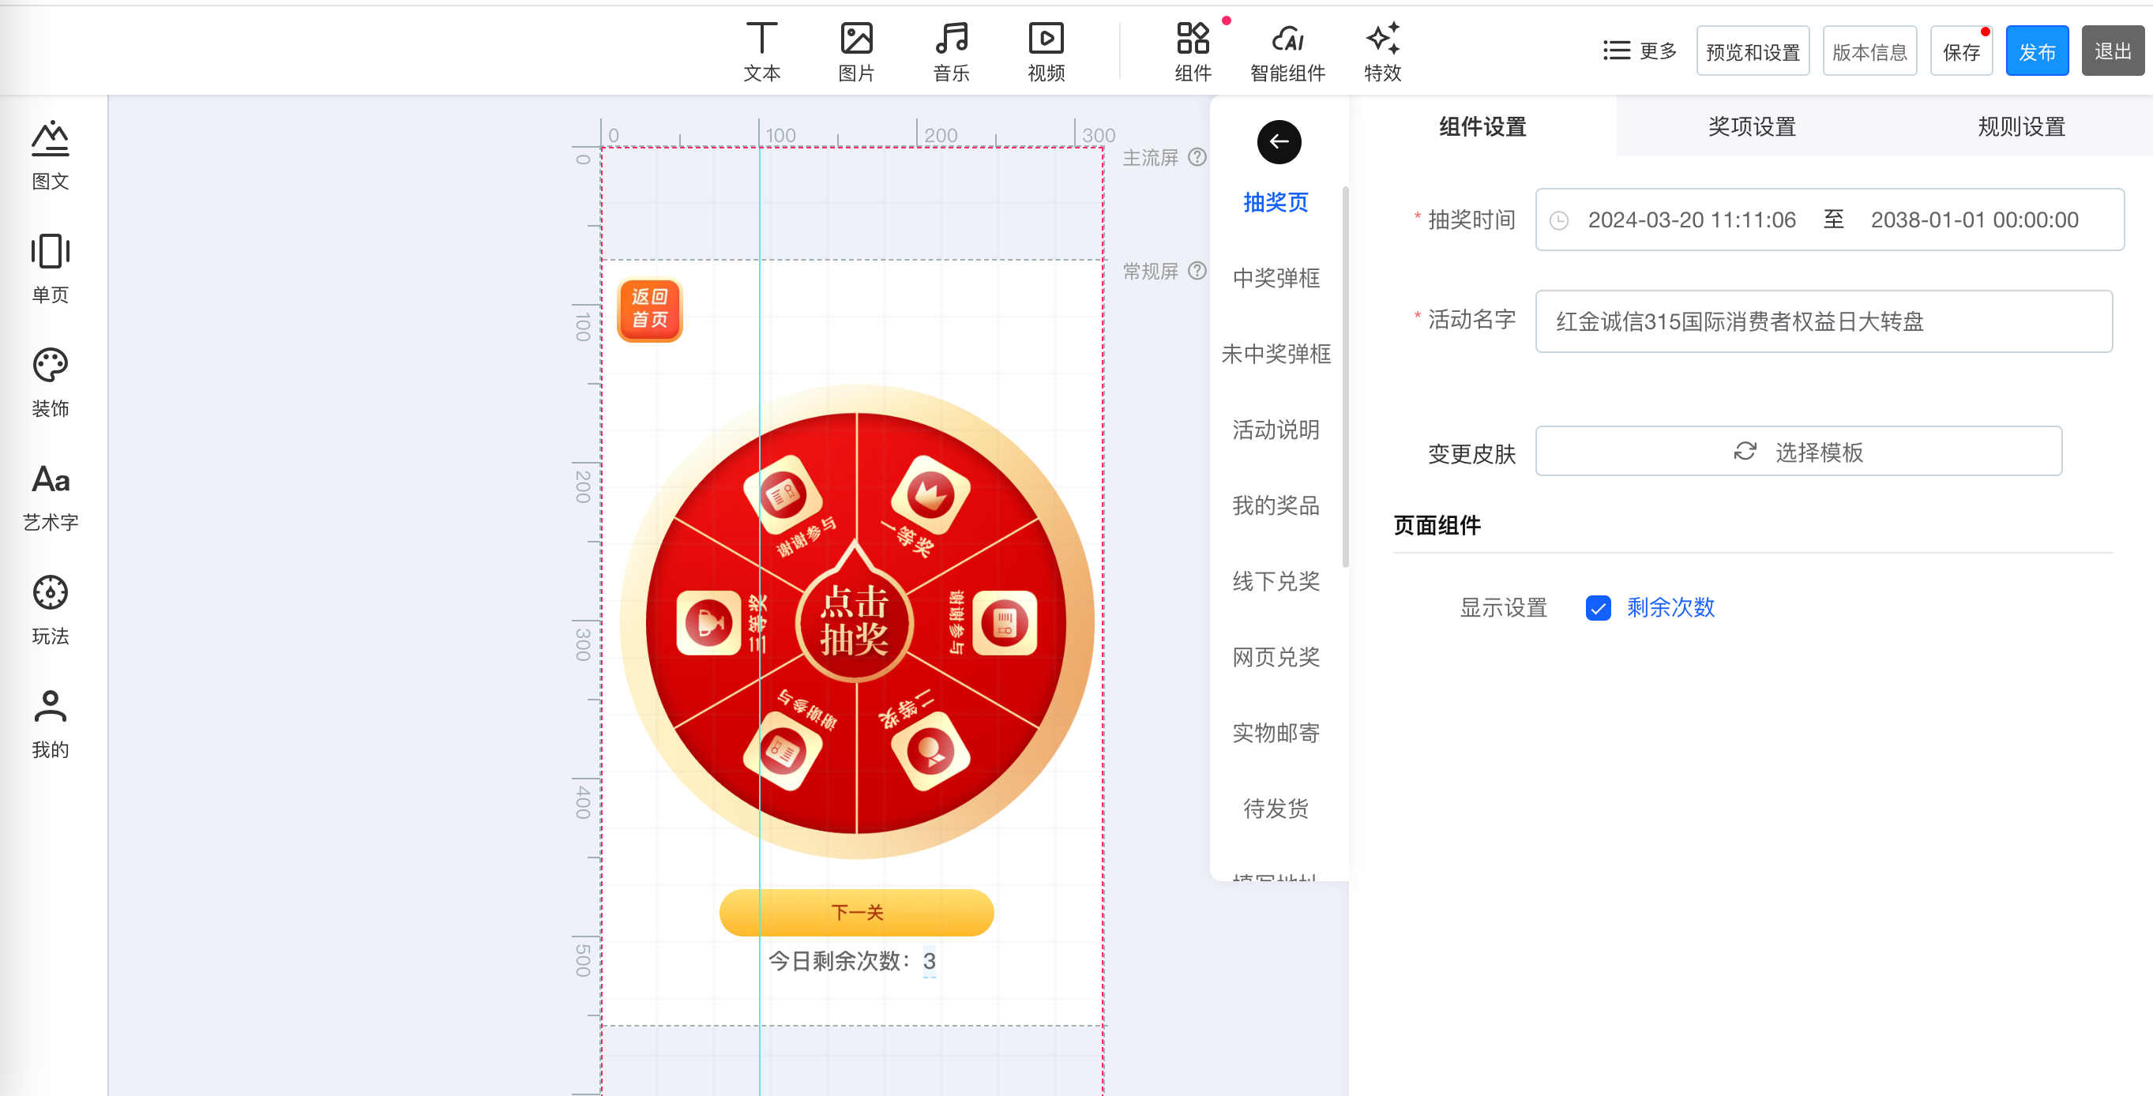Open the 玩法 gameplay panel
This screenshot has height=1096, width=2153.
pyautogui.click(x=50, y=610)
